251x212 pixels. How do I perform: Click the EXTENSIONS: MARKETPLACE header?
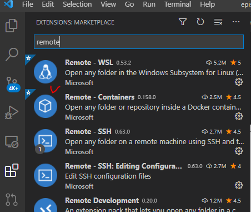click(x=75, y=22)
